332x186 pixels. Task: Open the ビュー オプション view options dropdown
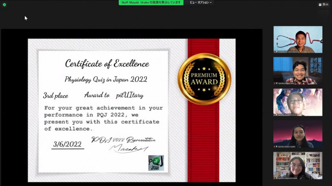(201, 2)
